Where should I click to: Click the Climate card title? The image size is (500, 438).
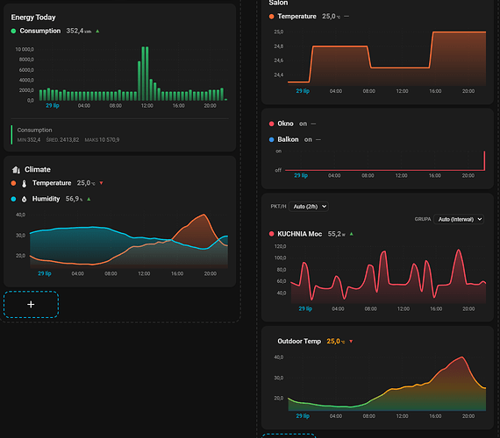pyautogui.click(x=38, y=169)
